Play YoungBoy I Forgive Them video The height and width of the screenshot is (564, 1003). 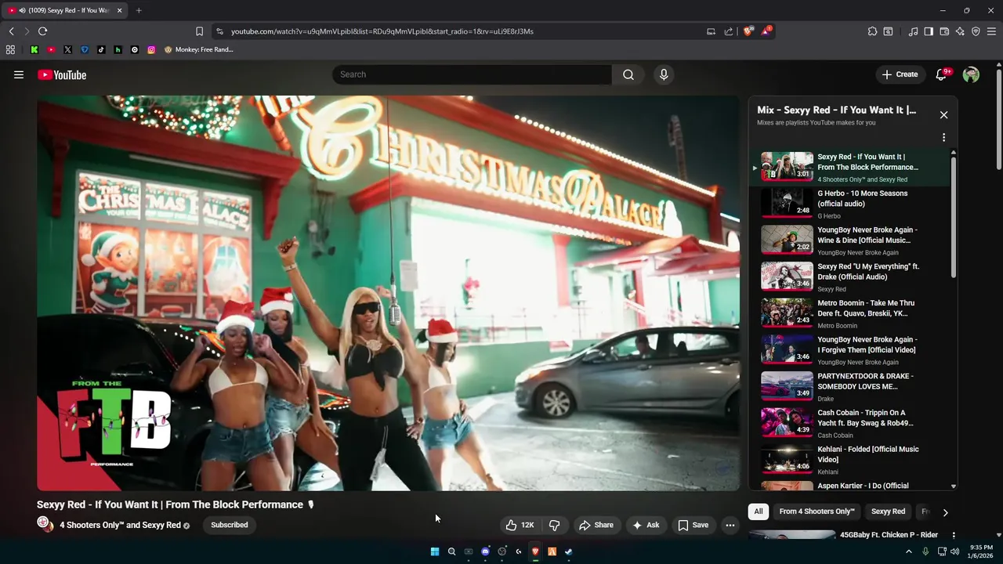click(x=853, y=350)
